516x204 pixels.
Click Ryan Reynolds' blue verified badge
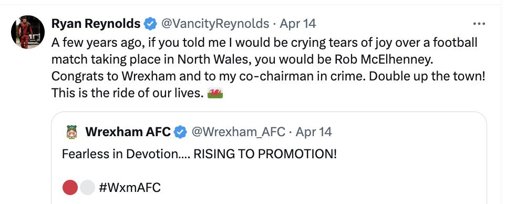tap(150, 24)
